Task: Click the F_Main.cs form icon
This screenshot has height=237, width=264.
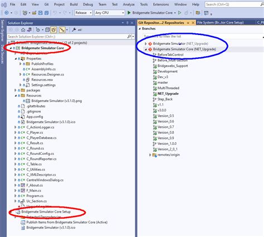Action: [x=23, y=190]
